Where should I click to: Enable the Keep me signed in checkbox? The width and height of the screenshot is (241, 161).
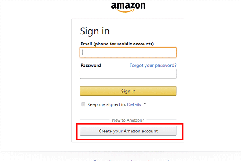point(83,104)
